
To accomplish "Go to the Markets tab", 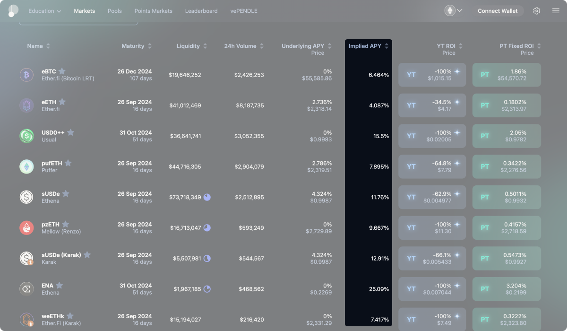I will coord(85,11).
